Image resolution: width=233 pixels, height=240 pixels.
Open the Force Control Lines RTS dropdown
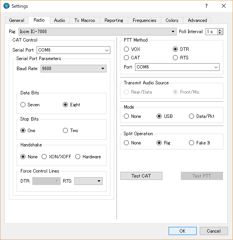88,181
